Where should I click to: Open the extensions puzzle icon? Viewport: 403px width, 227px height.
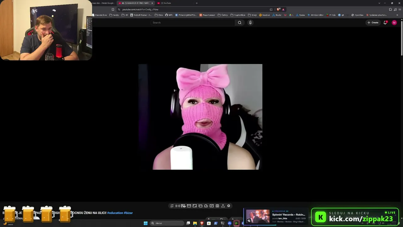pyautogui.click(x=390, y=9)
